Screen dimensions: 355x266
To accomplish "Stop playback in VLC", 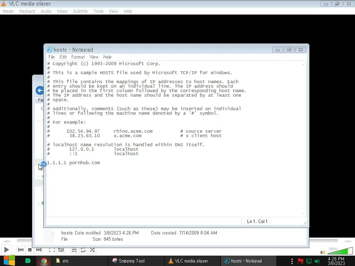I will [30, 250].
